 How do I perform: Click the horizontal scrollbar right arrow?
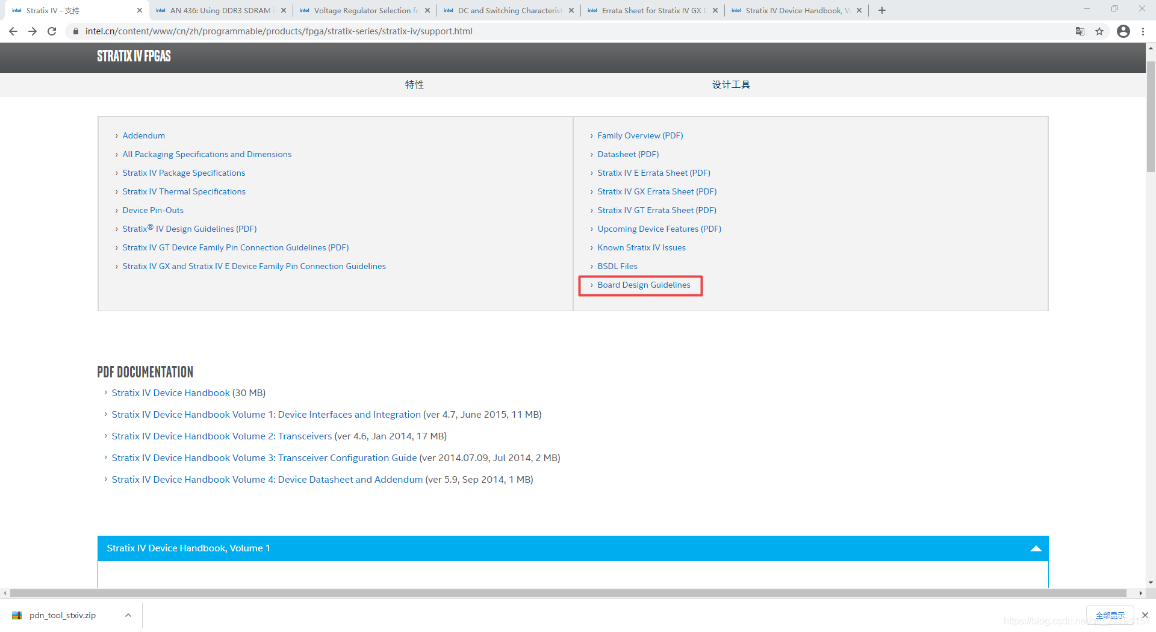(1140, 593)
